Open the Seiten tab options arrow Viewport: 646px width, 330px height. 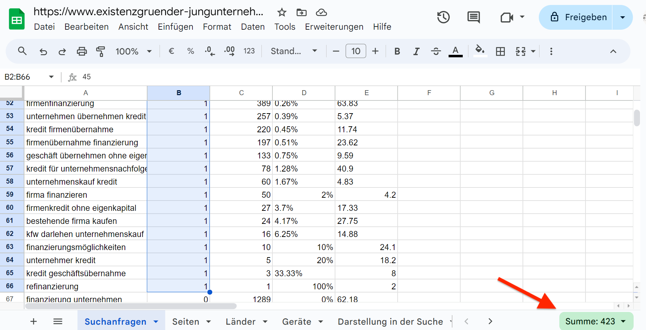point(208,322)
